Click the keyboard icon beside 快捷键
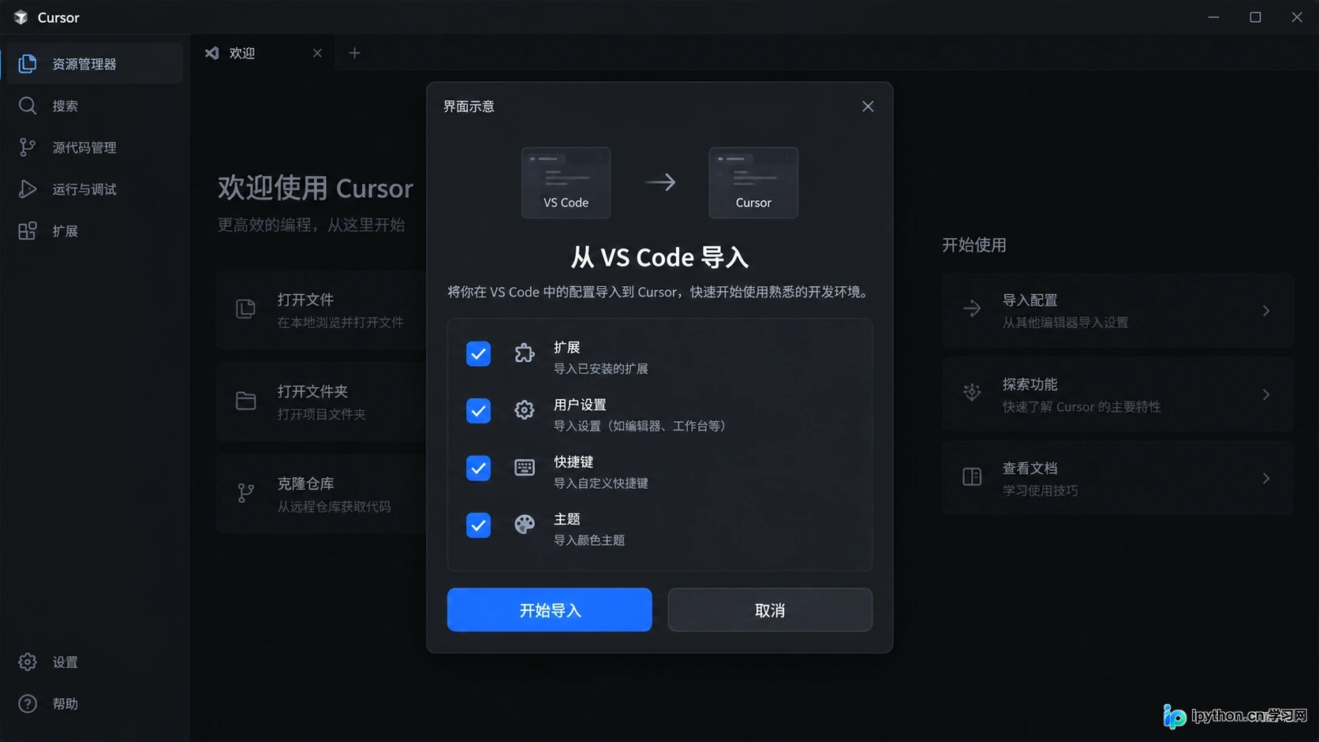This screenshot has height=742, width=1319. click(525, 468)
